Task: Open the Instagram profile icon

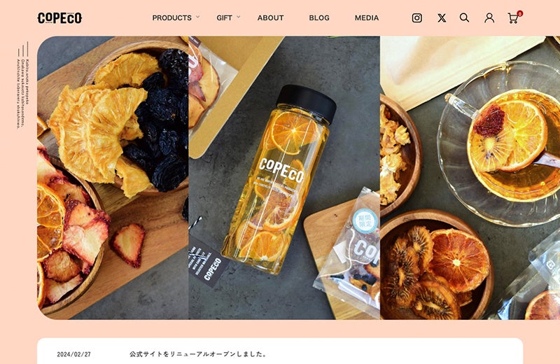Action: 416,18
